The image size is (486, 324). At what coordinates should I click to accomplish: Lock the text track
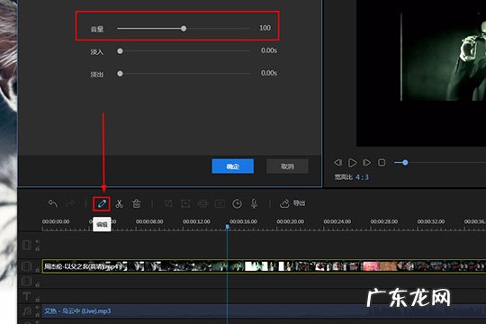pyautogui.click(x=37, y=300)
